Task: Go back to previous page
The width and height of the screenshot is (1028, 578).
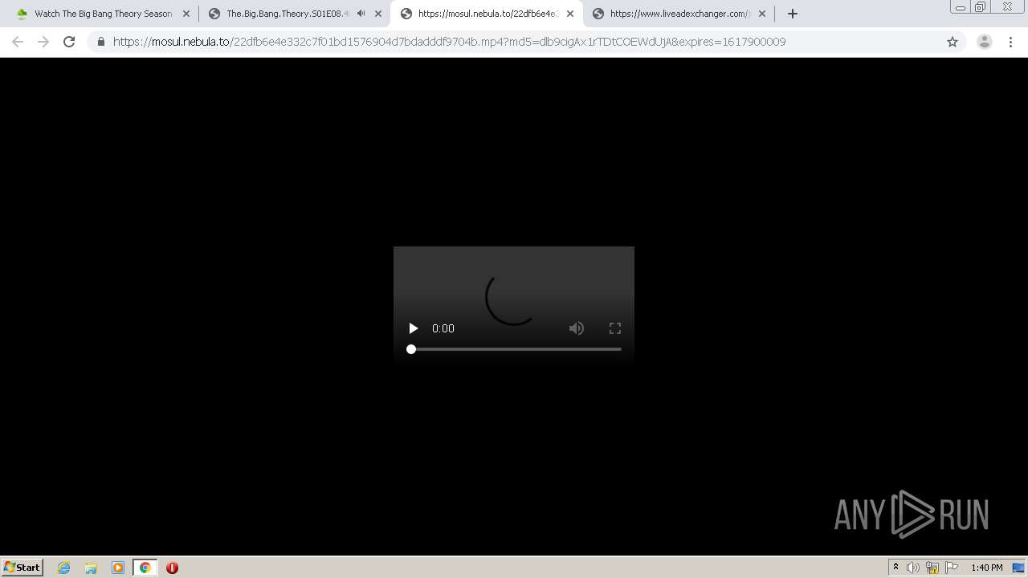Action: pyautogui.click(x=18, y=42)
